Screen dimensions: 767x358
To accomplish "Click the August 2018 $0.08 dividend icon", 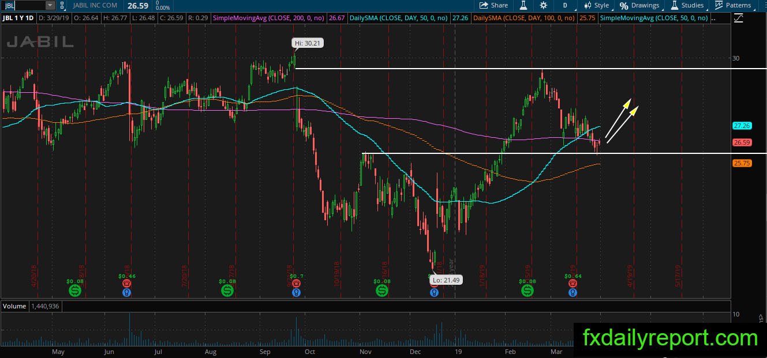I will point(227,291).
